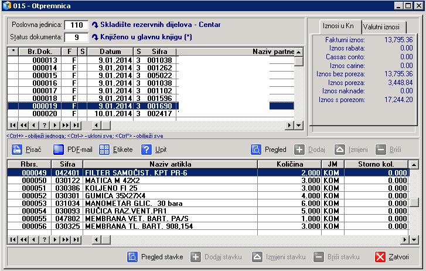This screenshot has width=426, height=271.
Task: Jump to last record in documents navigator
Action: pos(76,125)
